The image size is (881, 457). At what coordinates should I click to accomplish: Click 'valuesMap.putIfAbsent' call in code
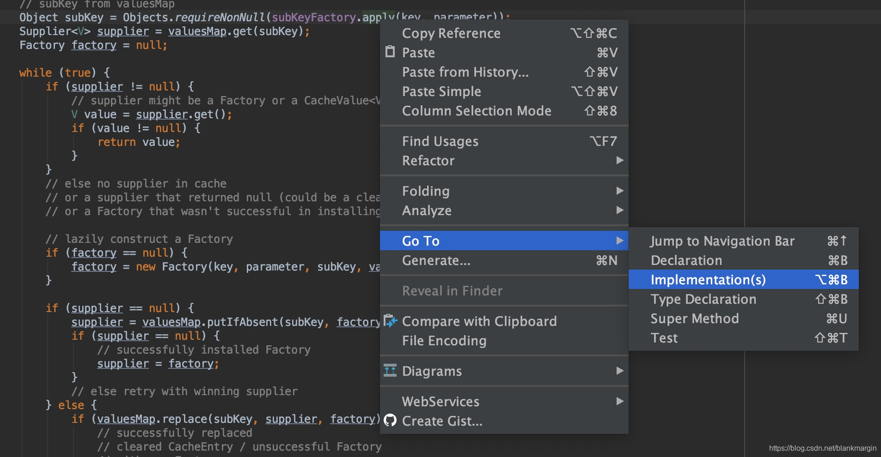tap(210, 322)
